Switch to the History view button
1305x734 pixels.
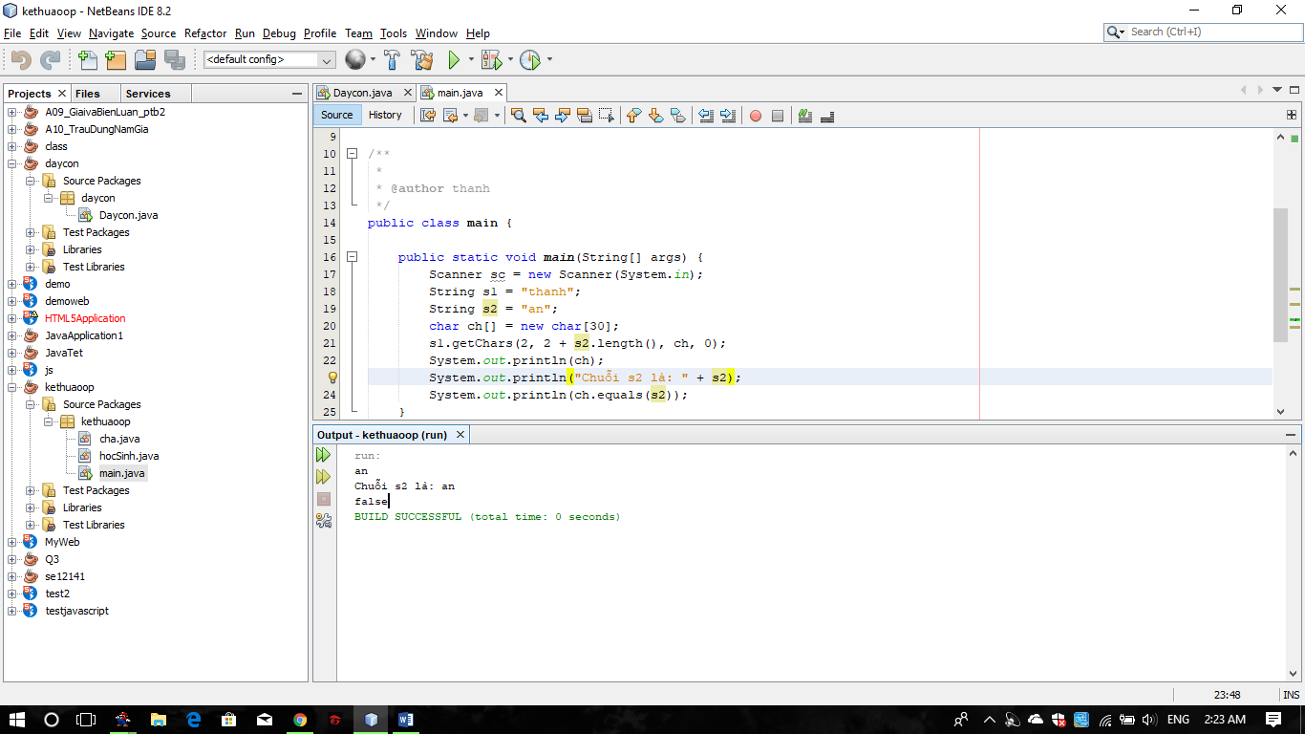click(x=385, y=115)
